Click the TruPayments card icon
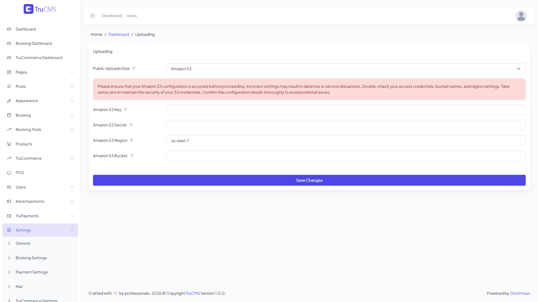The width and height of the screenshot is (538, 302). pyautogui.click(x=9, y=216)
